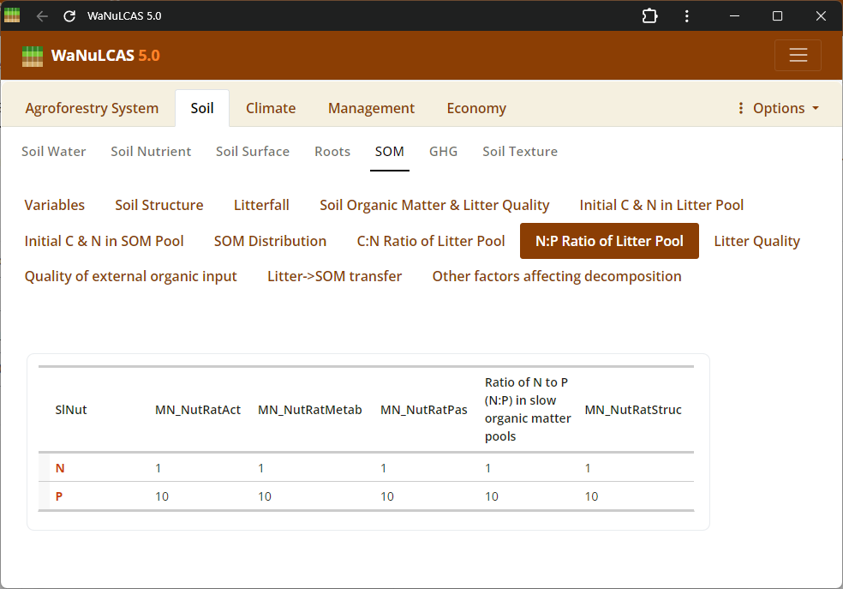Viewport: 843px width, 589px height.
Task: Open C:N Ratio of Litter Pool
Action: pyautogui.click(x=431, y=241)
